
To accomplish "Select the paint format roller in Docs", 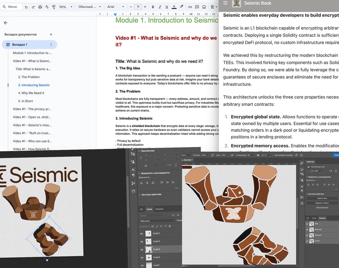I will click(x=54, y=7).
